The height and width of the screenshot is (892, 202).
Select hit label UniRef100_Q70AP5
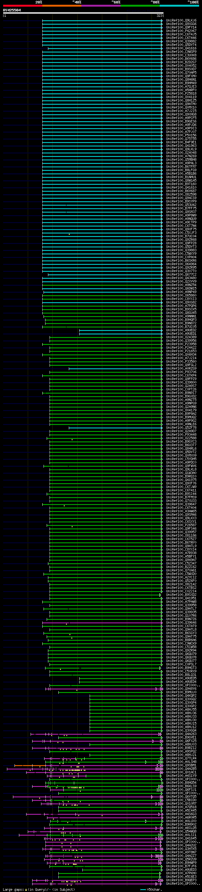click(181, 73)
